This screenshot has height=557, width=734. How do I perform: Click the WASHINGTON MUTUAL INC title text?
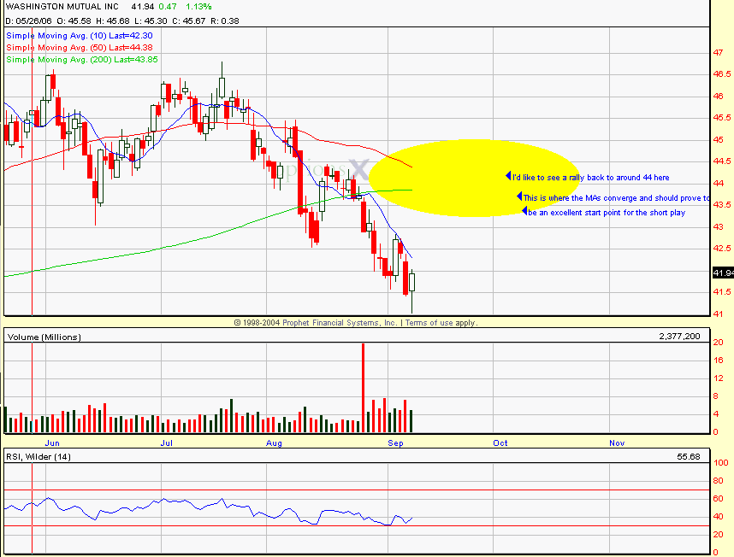(x=62, y=7)
